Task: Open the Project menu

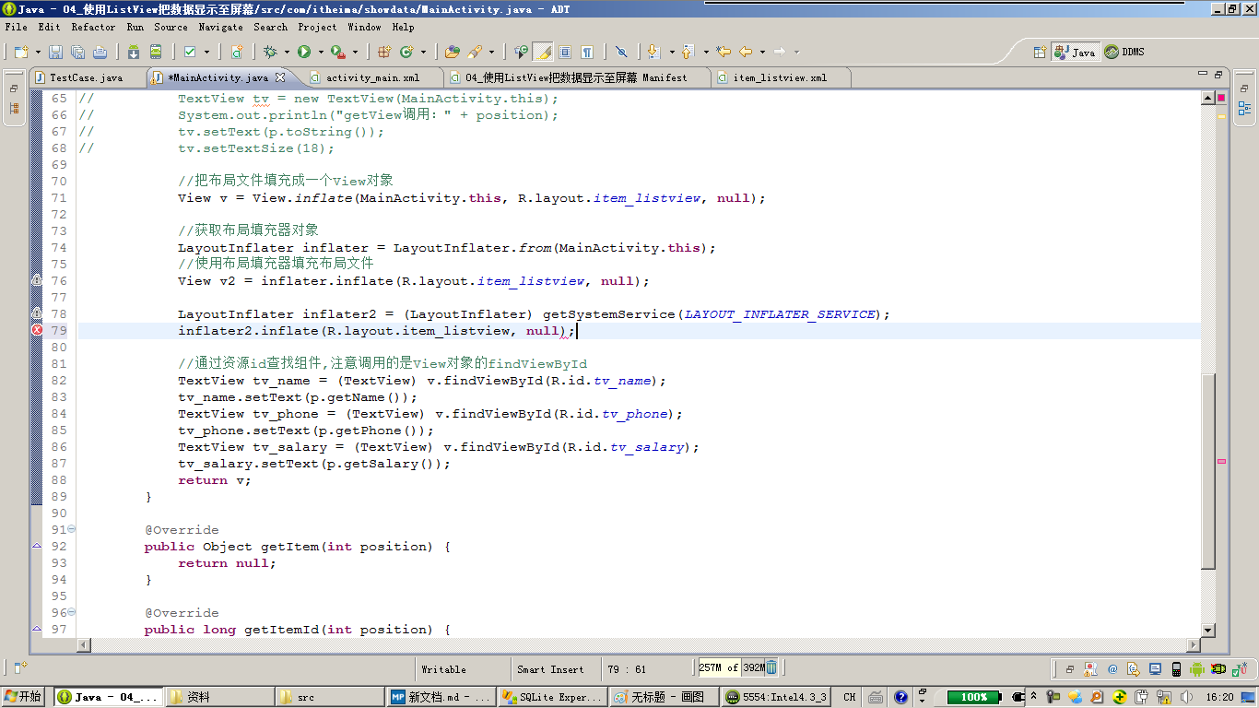Action: [x=318, y=28]
